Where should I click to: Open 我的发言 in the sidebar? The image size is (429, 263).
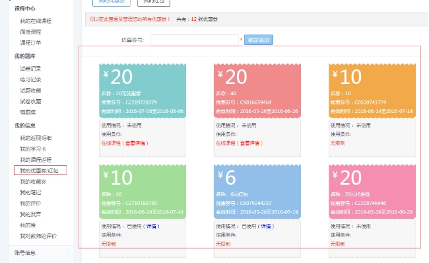tap(30, 214)
